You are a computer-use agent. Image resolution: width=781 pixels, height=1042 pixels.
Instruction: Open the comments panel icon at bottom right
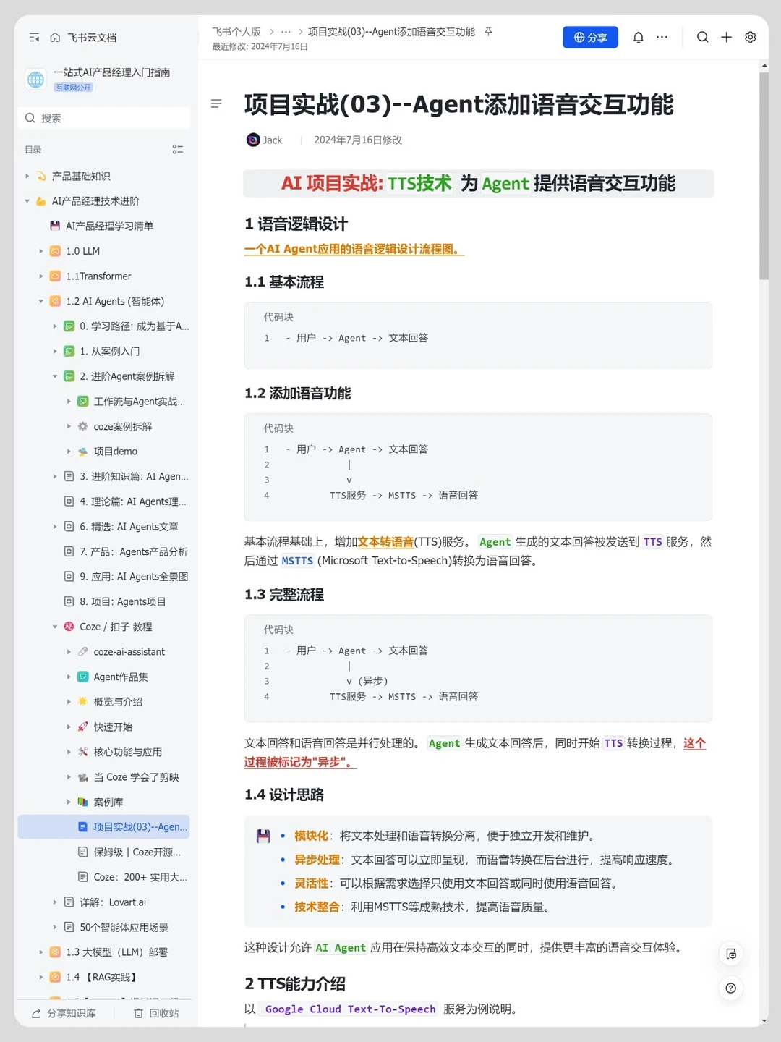pyautogui.click(x=731, y=954)
